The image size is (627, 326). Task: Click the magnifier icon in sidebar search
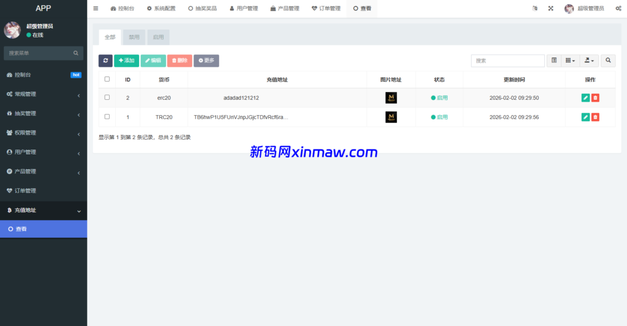(75, 53)
